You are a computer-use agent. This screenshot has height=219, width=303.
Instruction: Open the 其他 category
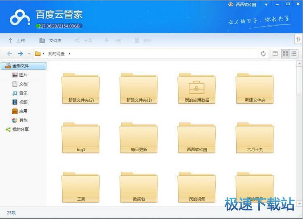[20, 120]
